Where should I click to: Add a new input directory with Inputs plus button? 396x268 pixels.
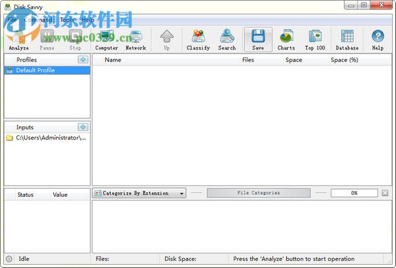[x=83, y=127]
